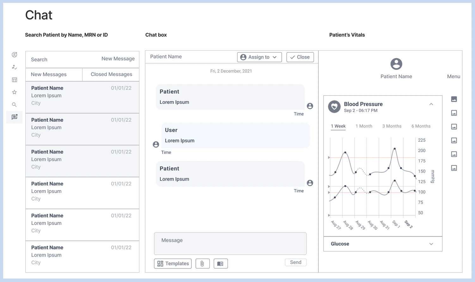This screenshot has height=282, width=475.
Task: Open the star favorites icon in sidebar
Action: click(x=14, y=92)
